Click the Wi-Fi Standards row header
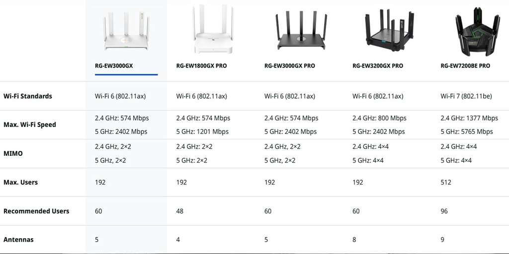The height and width of the screenshot is (254, 509). point(28,96)
